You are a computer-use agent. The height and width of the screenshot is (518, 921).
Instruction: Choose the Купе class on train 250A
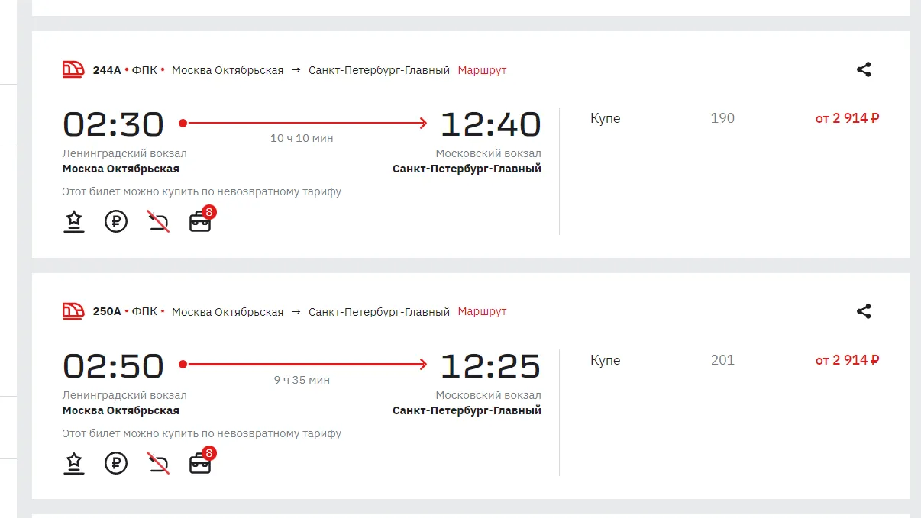(x=605, y=360)
